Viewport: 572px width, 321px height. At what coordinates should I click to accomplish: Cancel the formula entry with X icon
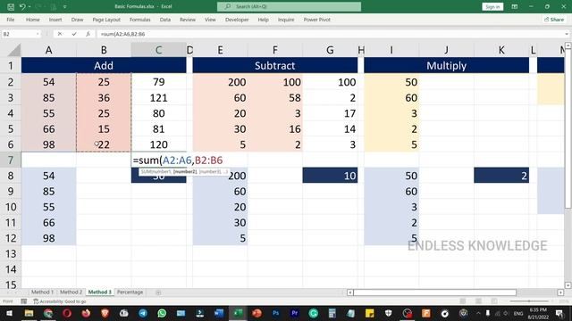[x=60, y=34]
